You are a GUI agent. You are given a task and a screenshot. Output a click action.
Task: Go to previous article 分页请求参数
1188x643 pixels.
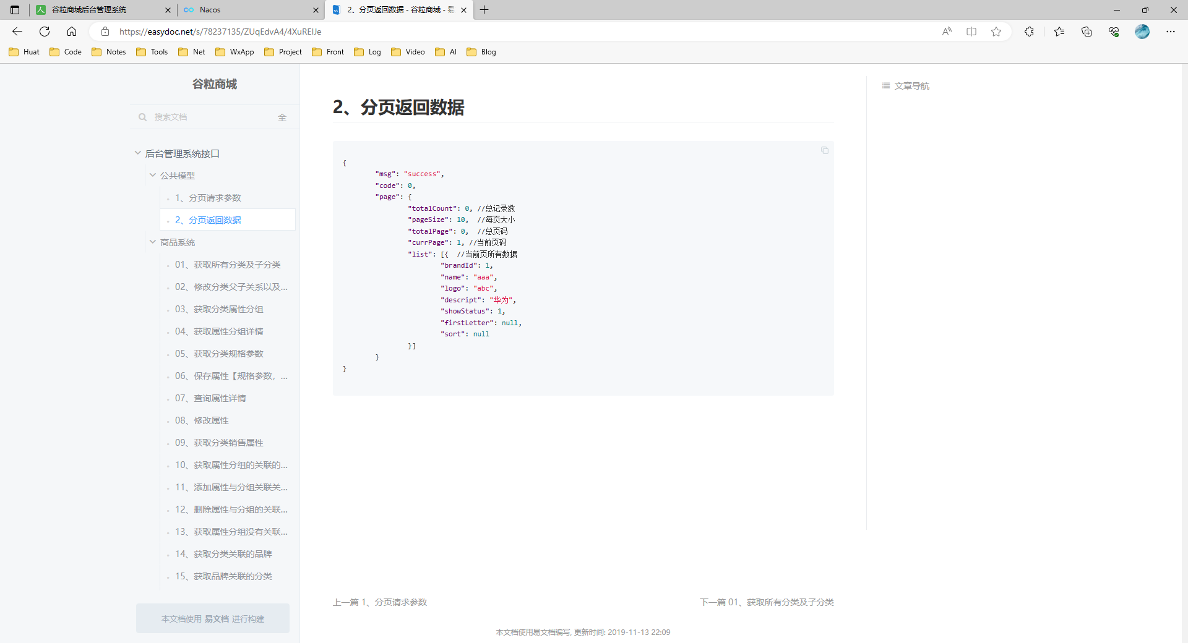pos(380,602)
